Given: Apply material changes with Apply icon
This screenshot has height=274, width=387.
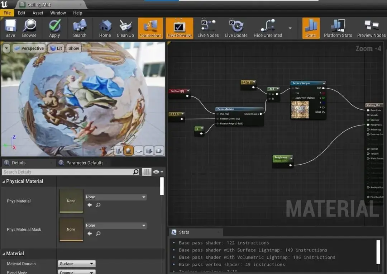Looking at the screenshot, I should click(54, 28).
